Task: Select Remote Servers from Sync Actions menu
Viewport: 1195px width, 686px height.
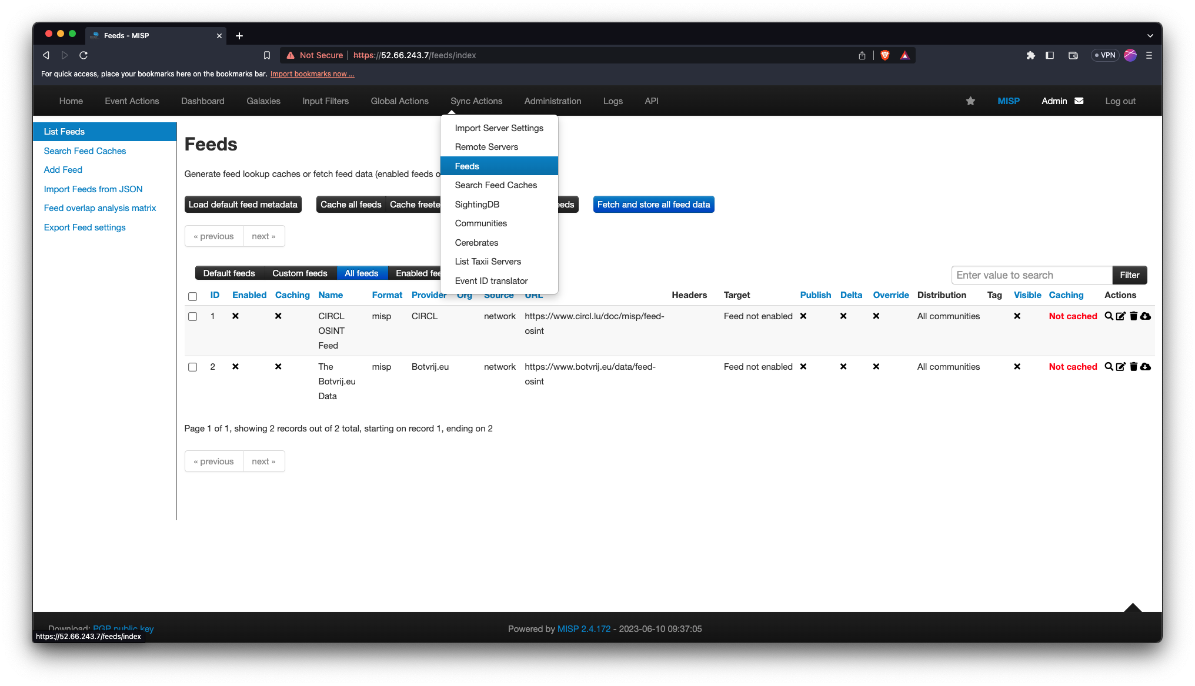Action: tap(486, 147)
